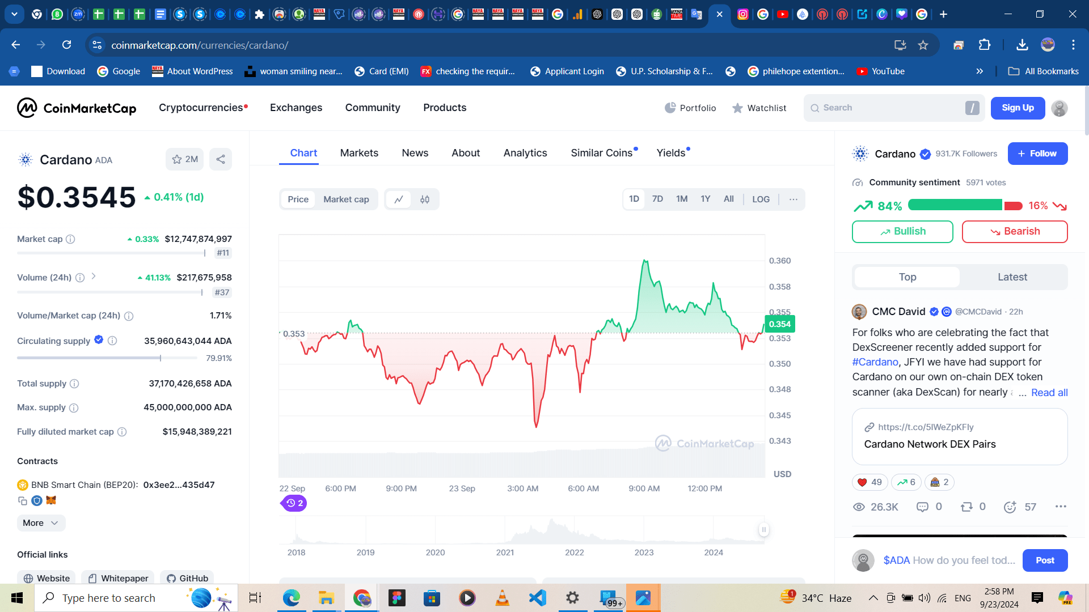The image size is (1089, 612).
Task: Click the CoinMarketCap logo
Action: [x=77, y=108]
